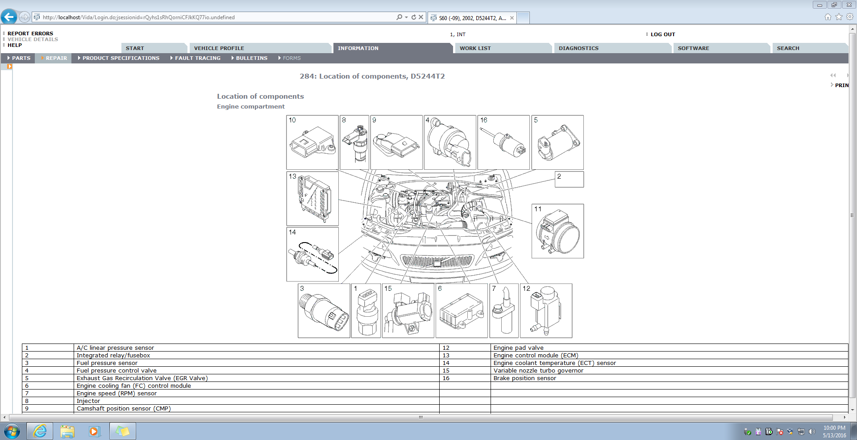857x440 pixels.
Task: Launch File Explorer from the taskbar
Action: click(67, 431)
